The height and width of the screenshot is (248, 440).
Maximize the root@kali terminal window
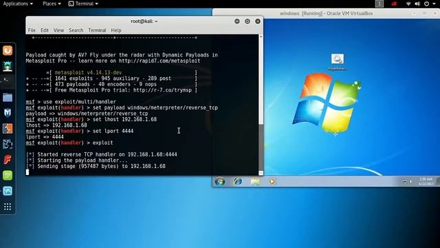(247, 21)
